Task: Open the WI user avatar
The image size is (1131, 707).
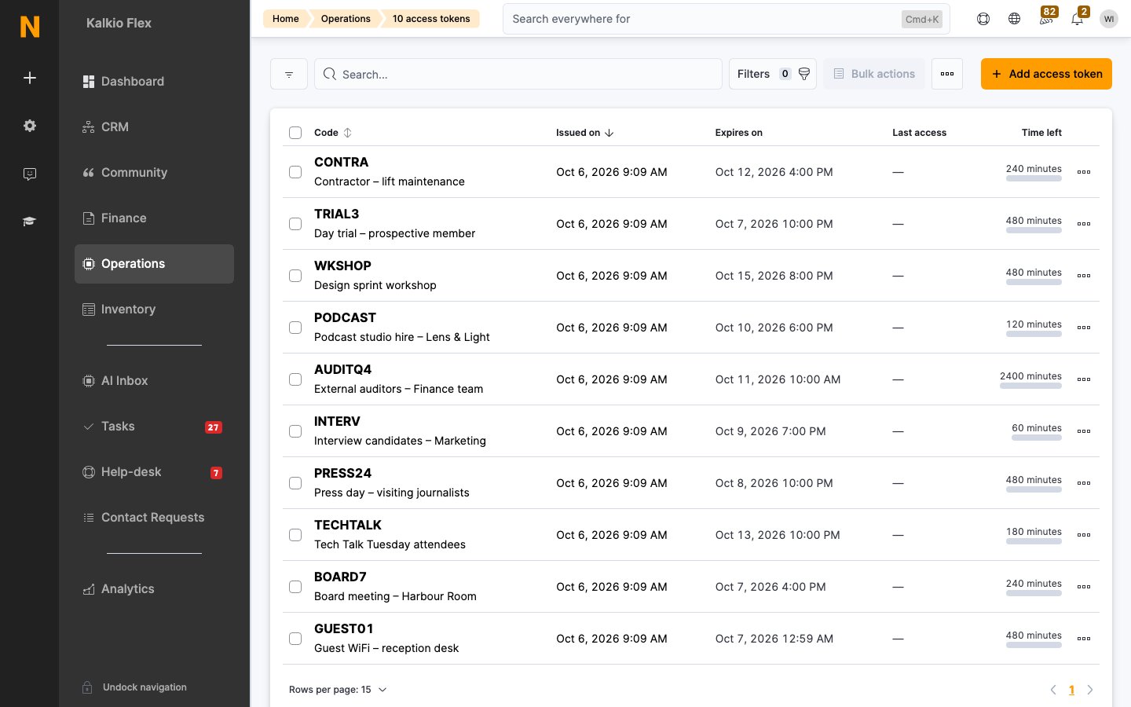Action: [x=1109, y=19]
